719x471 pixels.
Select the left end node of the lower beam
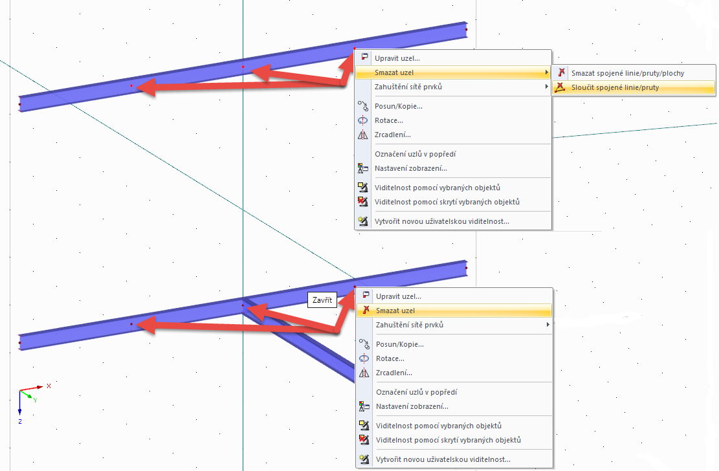tap(19, 343)
